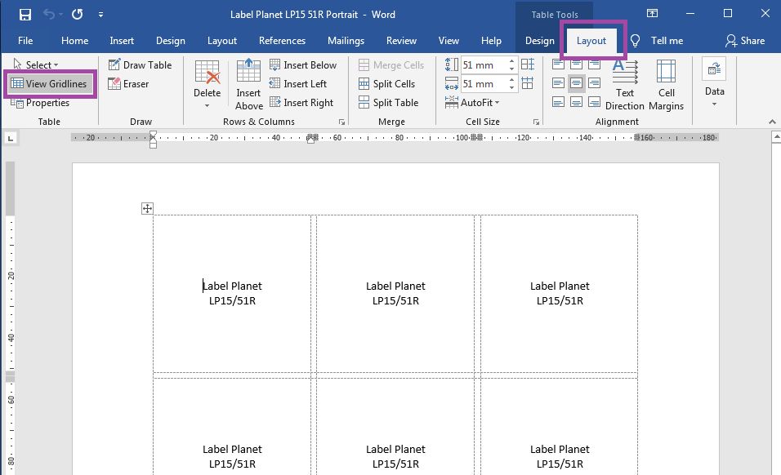This screenshot has height=475, width=781.
Task: Align text bottom center in cell
Action: pyautogui.click(x=576, y=102)
